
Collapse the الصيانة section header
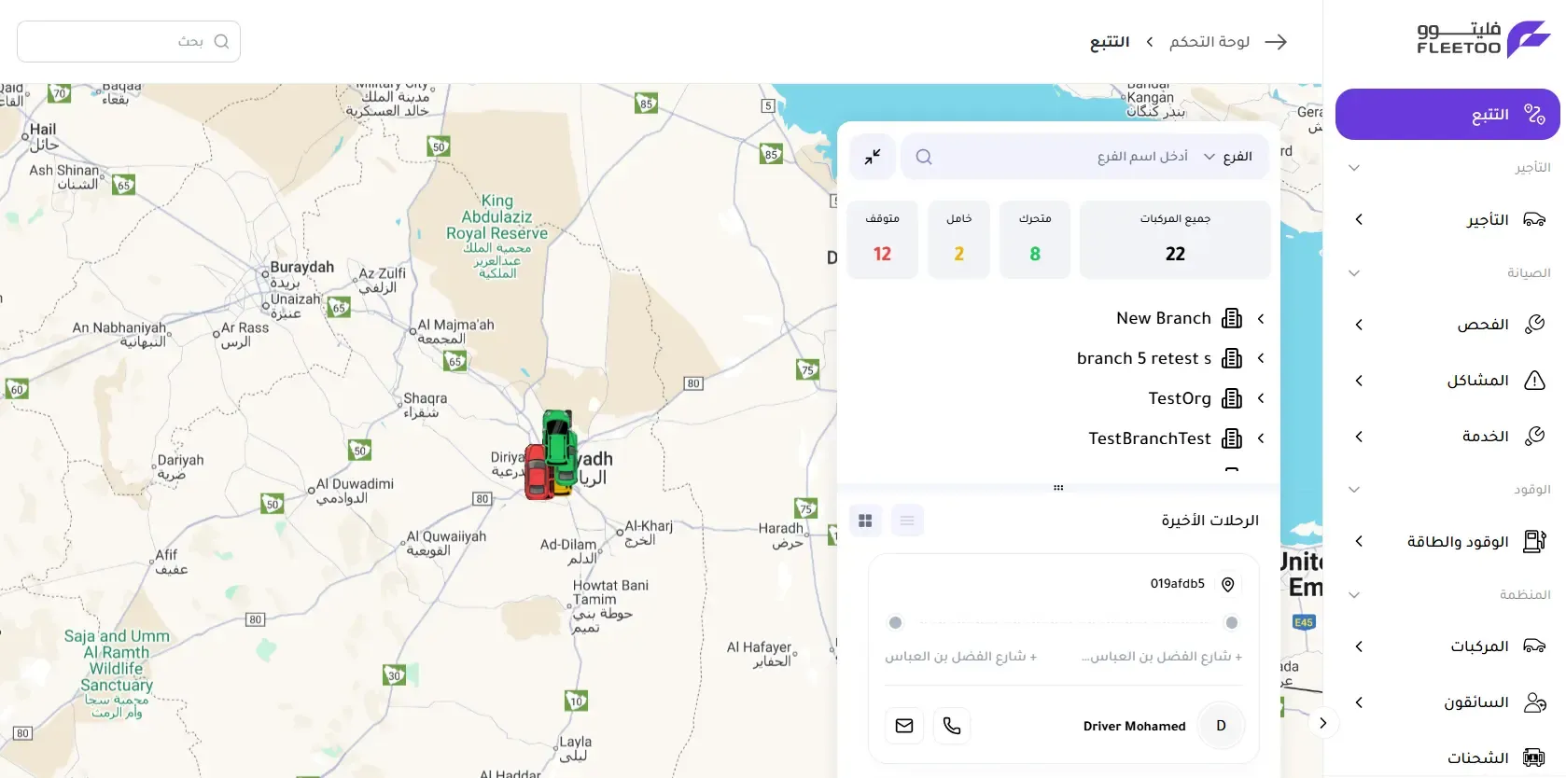1447,273
